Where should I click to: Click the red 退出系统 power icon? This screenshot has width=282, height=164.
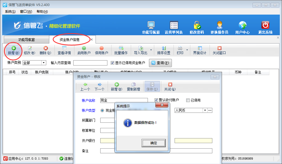pyautogui.click(x=265, y=26)
